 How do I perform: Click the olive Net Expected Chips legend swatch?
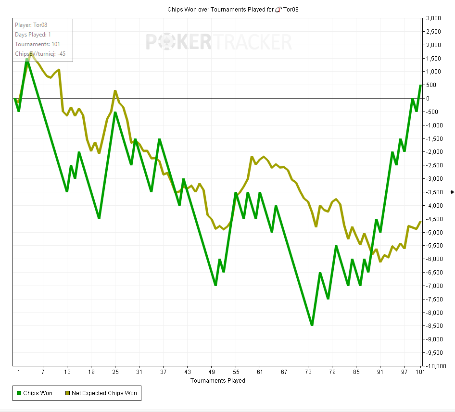[x=68, y=393]
